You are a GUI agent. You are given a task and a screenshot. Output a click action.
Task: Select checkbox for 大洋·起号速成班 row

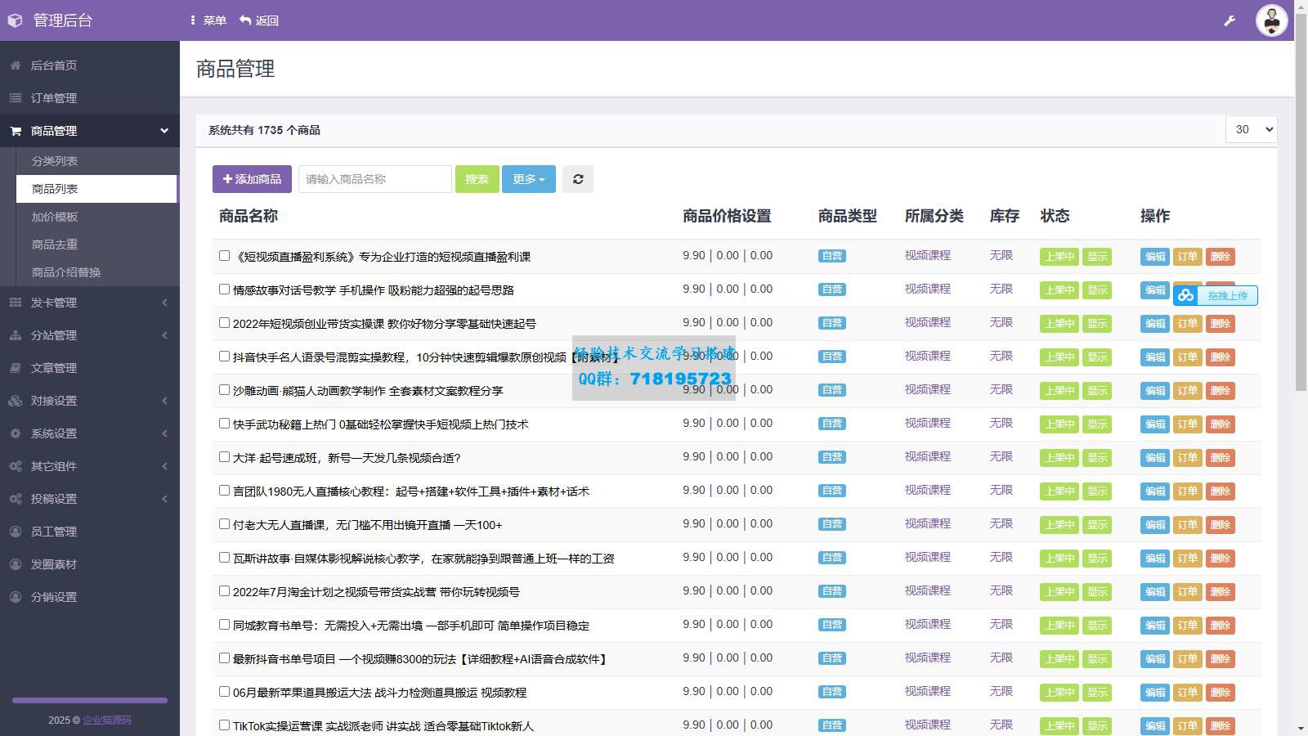(224, 457)
